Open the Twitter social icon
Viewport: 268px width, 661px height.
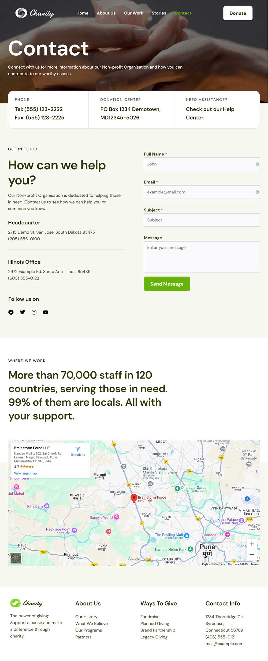[23, 312]
